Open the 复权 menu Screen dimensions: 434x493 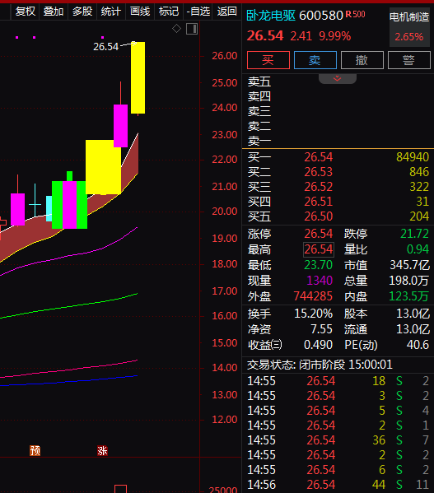coord(26,12)
